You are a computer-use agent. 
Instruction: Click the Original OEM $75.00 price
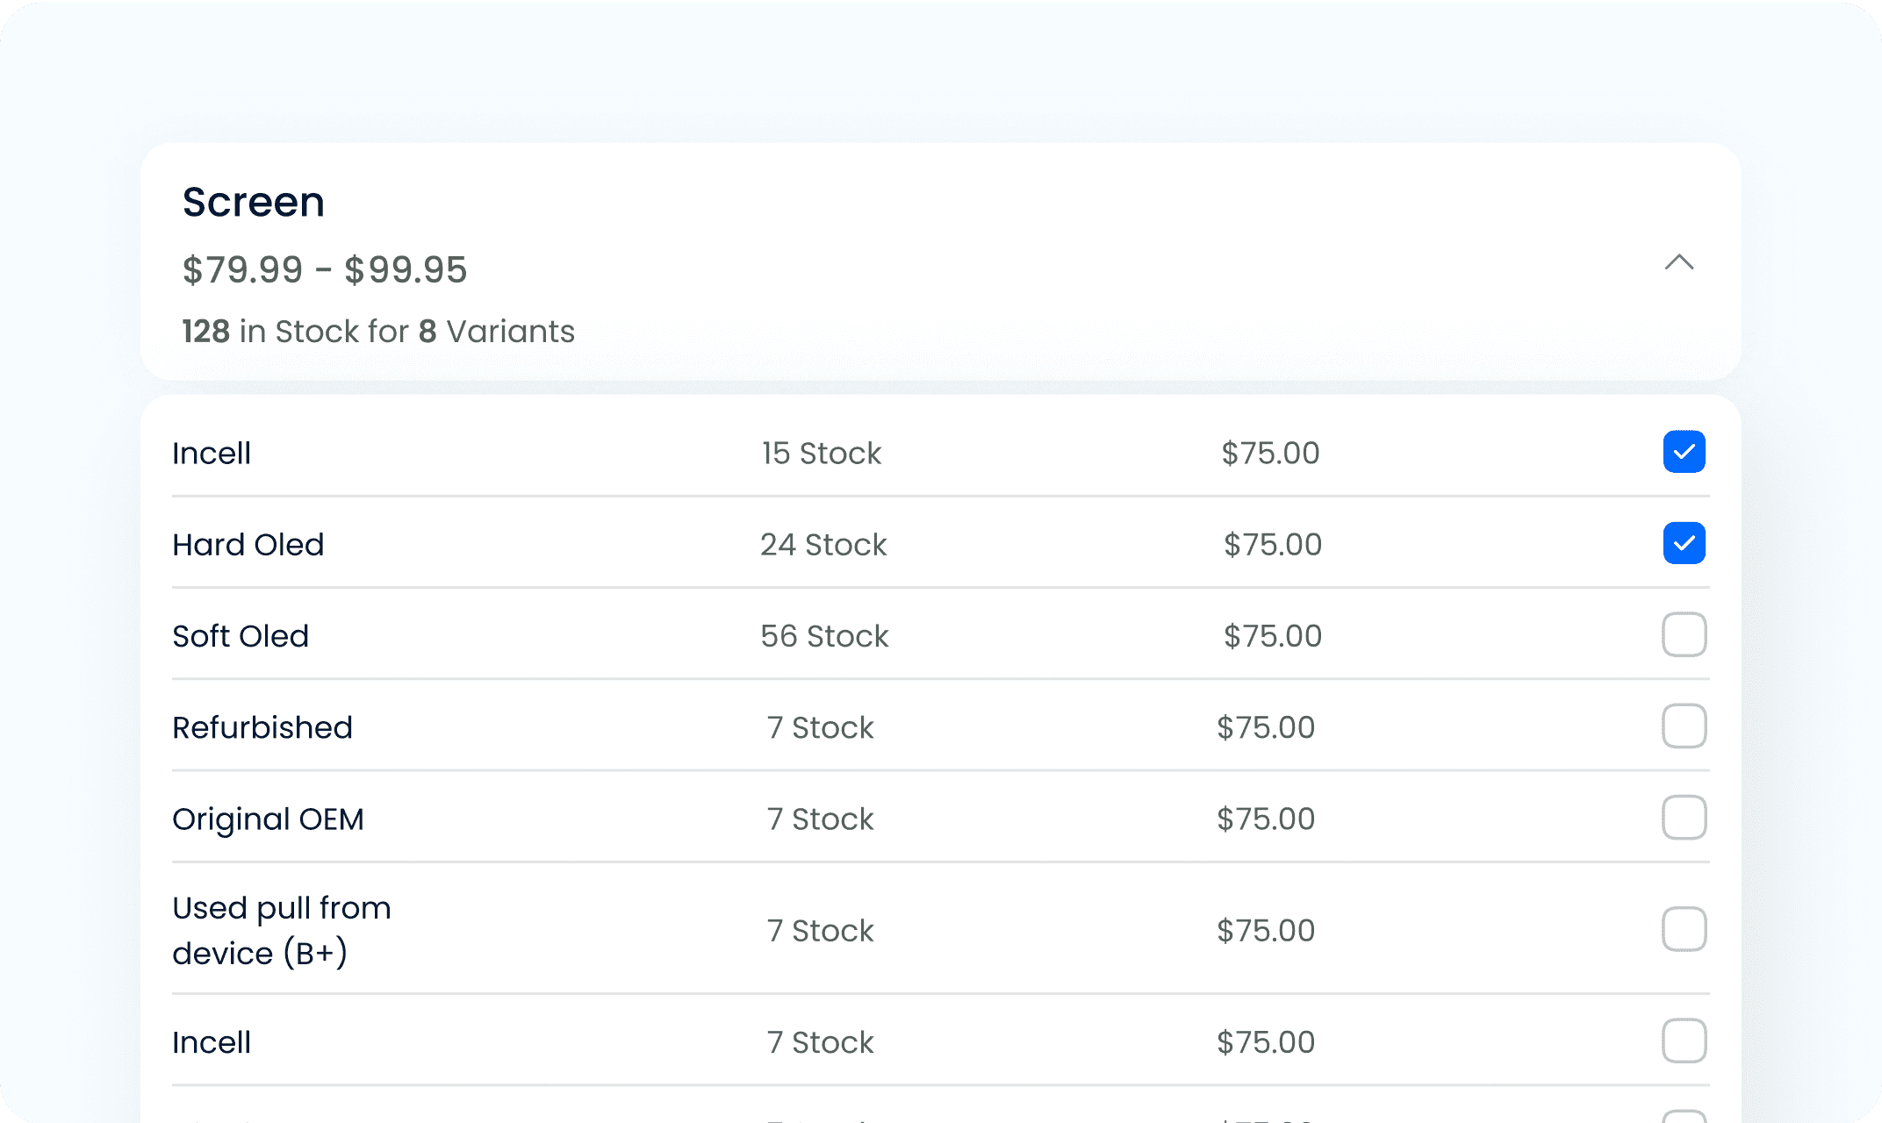pyautogui.click(x=1266, y=819)
